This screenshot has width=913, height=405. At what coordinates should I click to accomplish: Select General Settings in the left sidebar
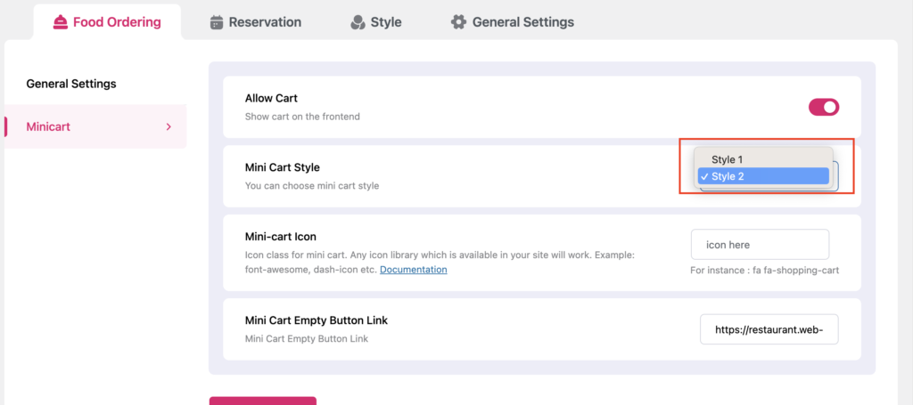click(71, 84)
